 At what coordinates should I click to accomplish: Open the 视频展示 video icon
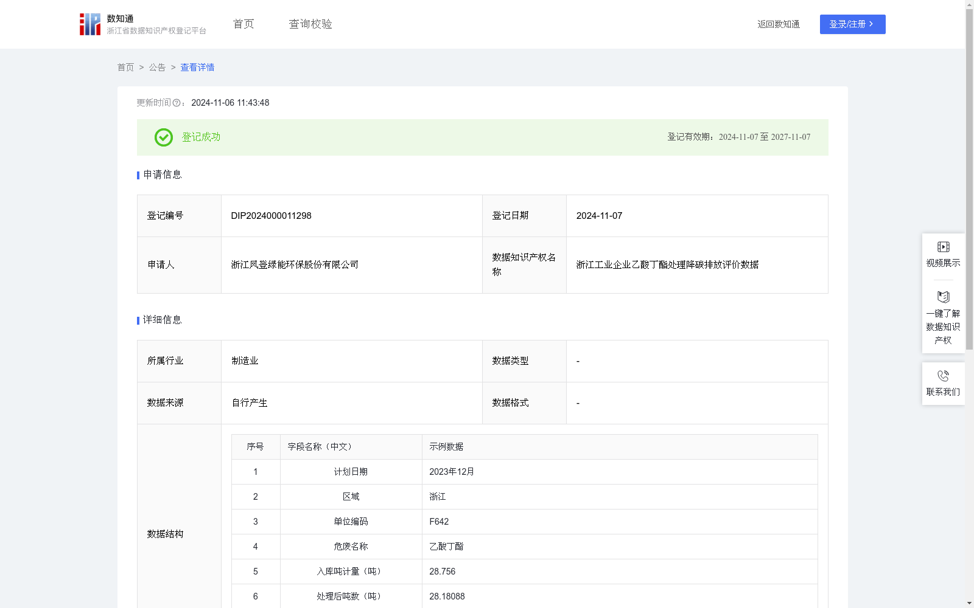[x=943, y=247]
